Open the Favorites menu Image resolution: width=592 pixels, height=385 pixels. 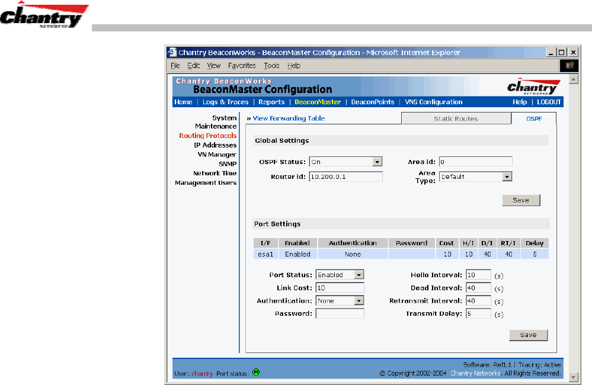click(242, 66)
